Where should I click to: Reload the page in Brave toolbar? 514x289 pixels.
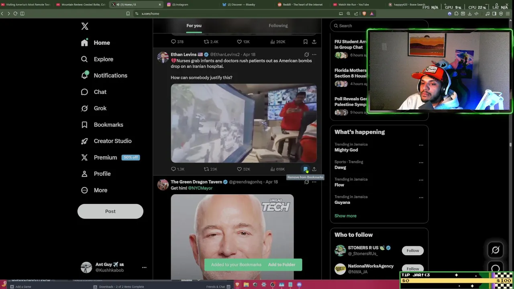(15, 14)
